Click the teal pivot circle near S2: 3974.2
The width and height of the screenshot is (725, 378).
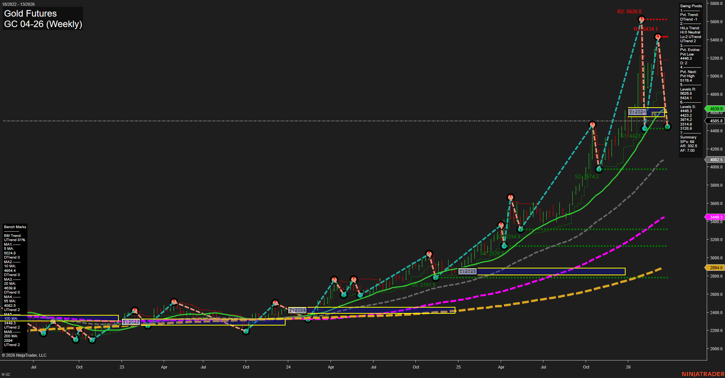click(599, 169)
